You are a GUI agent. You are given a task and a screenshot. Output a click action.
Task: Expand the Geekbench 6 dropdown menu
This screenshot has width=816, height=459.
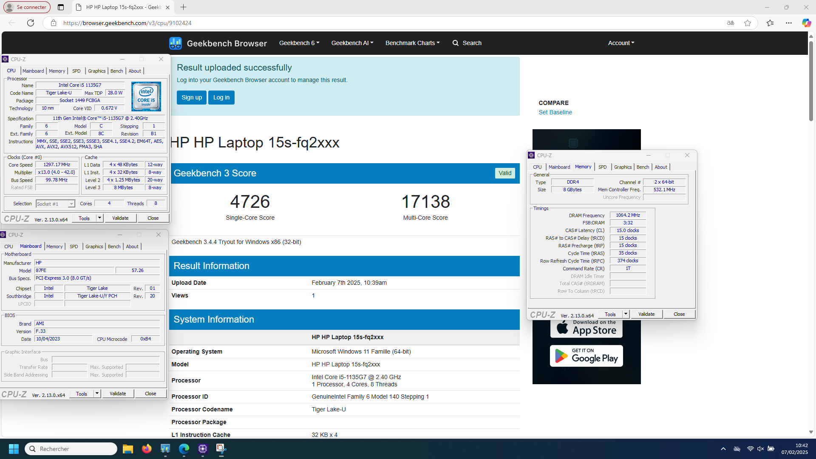299,43
